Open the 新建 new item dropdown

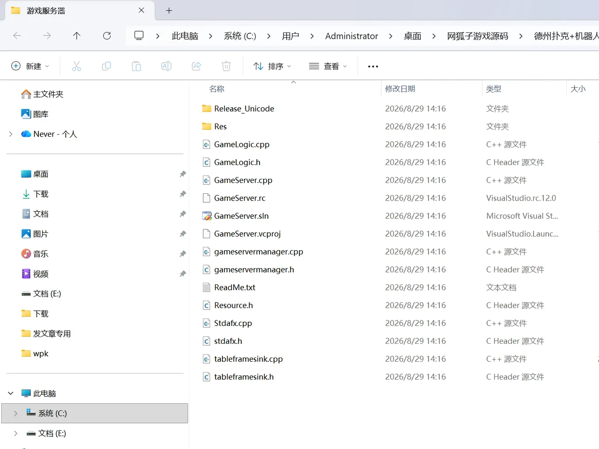point(30,66)
